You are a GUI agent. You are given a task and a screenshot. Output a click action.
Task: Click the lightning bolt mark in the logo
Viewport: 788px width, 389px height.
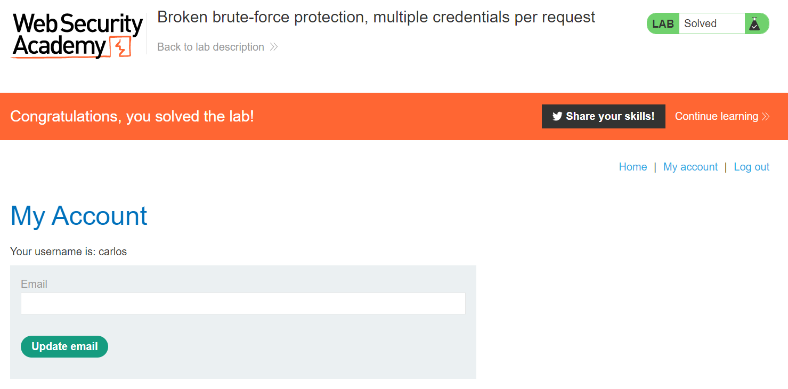point(120,47)
